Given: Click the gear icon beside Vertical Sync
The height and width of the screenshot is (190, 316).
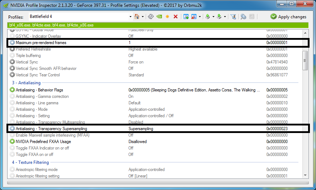Looking at the screenshot, I should (12, 62).
